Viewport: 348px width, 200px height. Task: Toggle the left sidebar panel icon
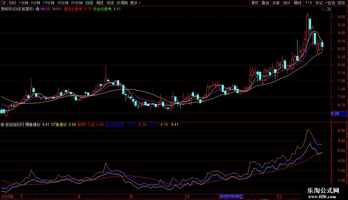[3, 3]
